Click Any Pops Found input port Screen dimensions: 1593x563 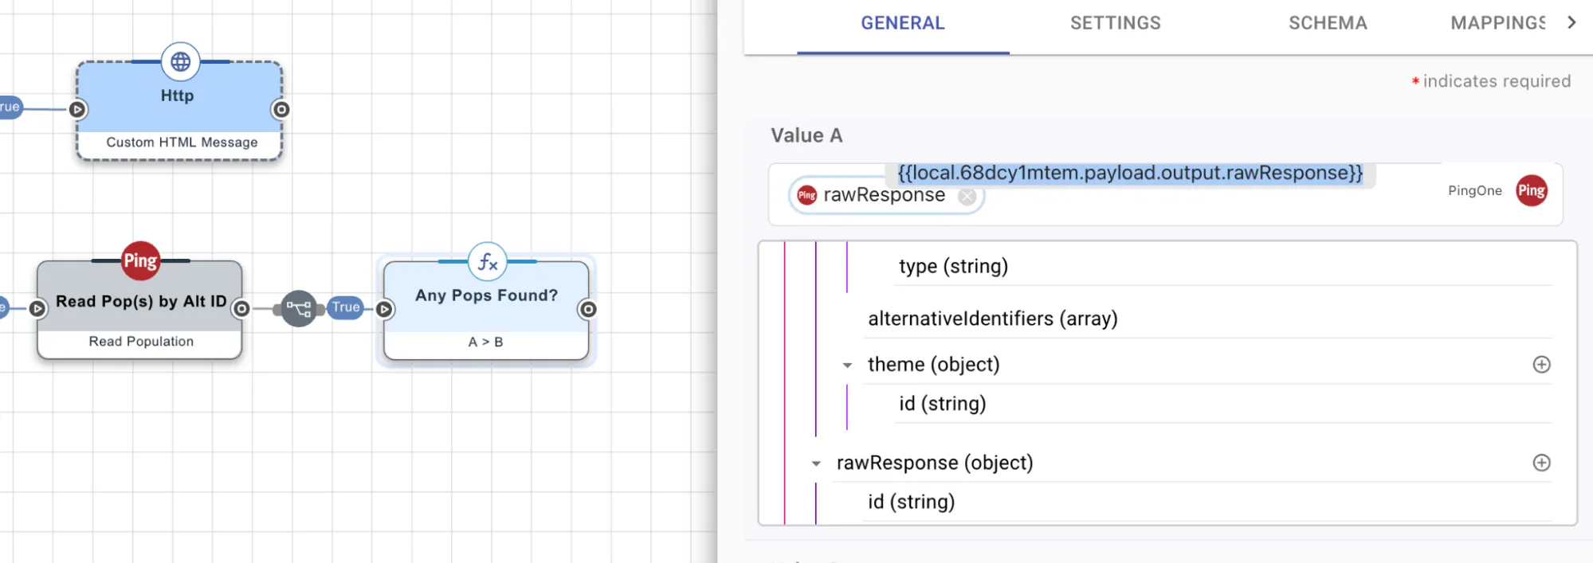[x=384, y=309]
